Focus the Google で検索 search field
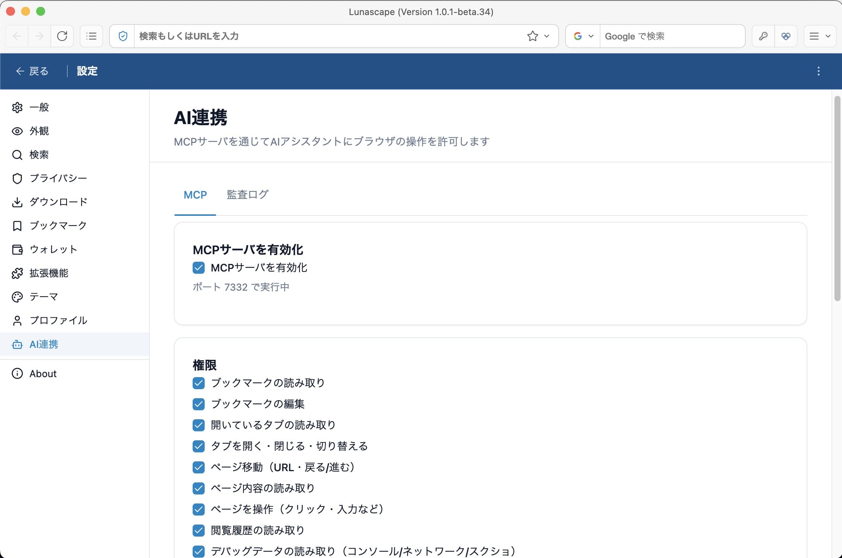The image size is (842, 558). pos(672,36)
